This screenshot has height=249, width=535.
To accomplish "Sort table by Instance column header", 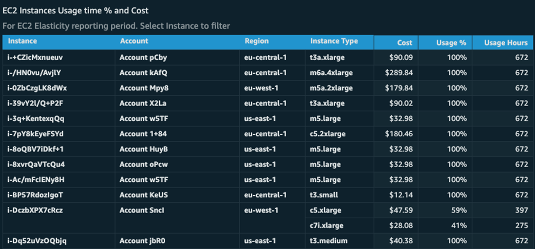I will pyautogui.click(x=23, y=42).
